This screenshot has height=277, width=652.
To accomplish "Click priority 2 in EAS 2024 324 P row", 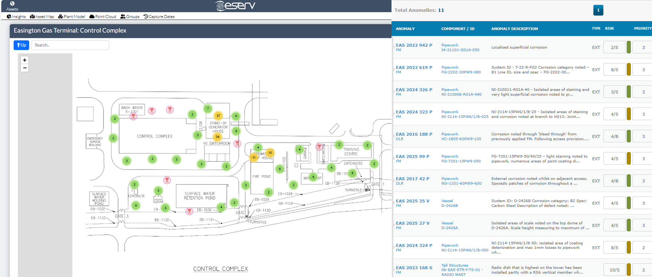I will pos(643,248).
